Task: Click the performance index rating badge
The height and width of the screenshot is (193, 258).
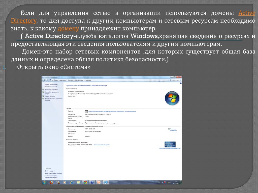Action: point(86,111)
